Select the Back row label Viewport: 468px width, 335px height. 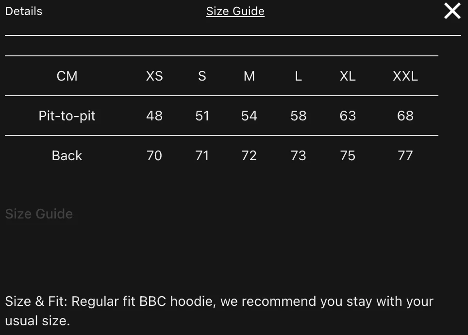[67, 155]
